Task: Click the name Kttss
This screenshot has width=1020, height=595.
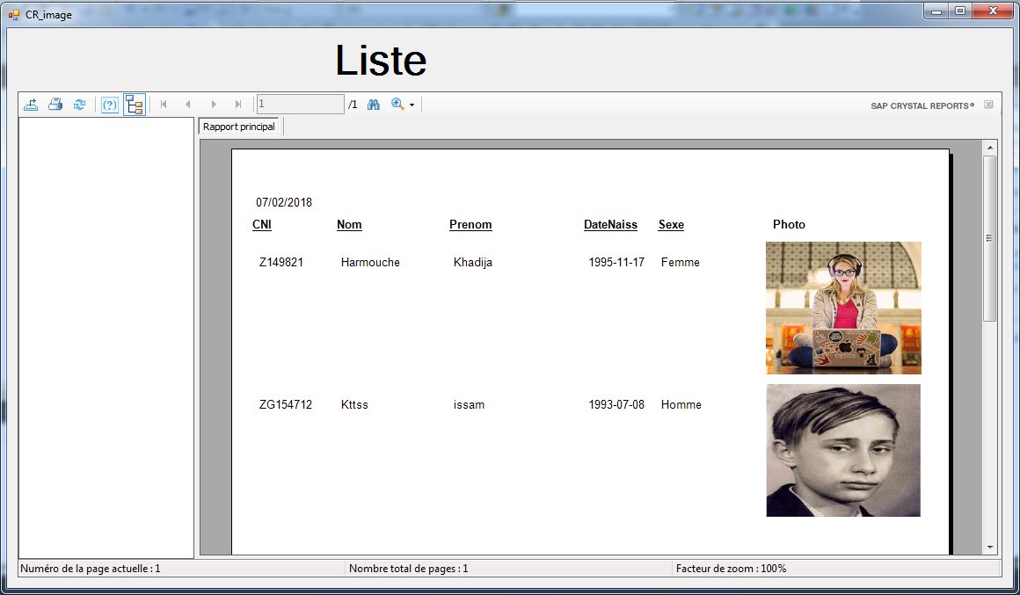Action: tap(354, 404)
